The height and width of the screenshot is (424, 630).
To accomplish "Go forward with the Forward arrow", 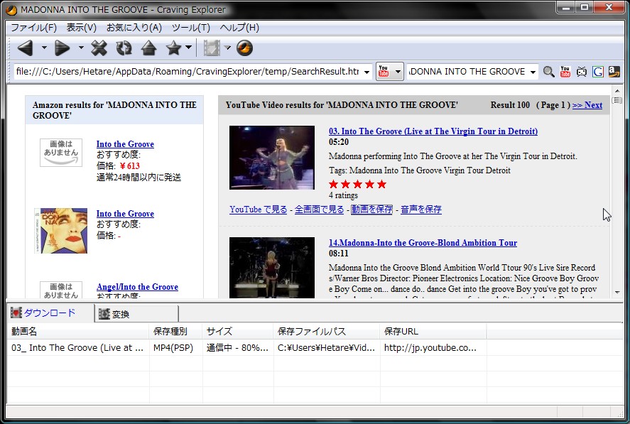I will 62,48.
